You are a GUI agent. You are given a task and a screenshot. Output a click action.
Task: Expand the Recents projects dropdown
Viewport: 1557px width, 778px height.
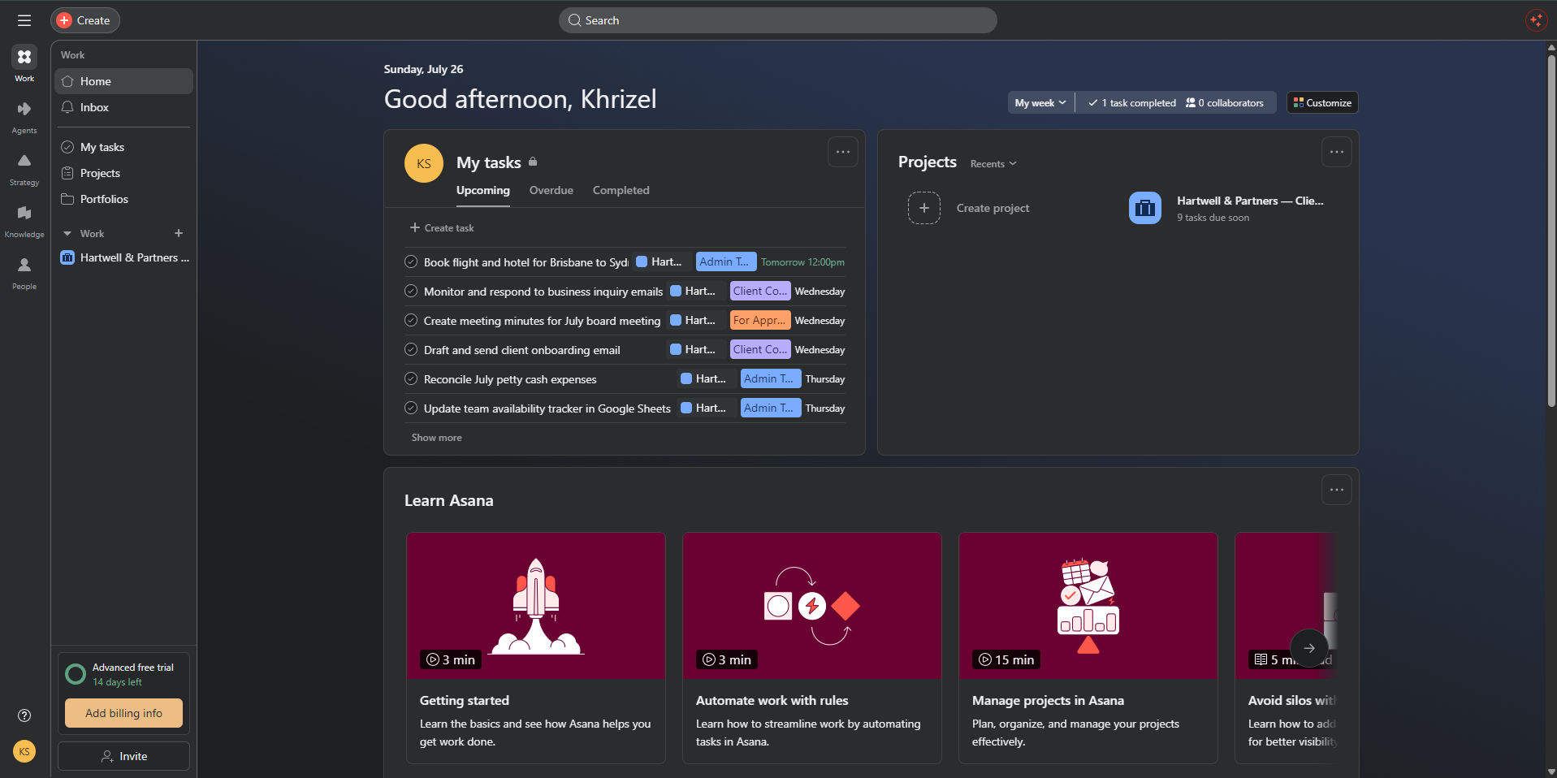(x=993, y=164)
